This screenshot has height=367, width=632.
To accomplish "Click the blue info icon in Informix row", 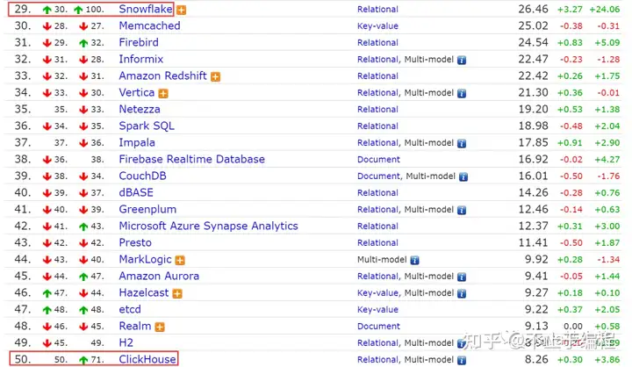I will [462, 60].
